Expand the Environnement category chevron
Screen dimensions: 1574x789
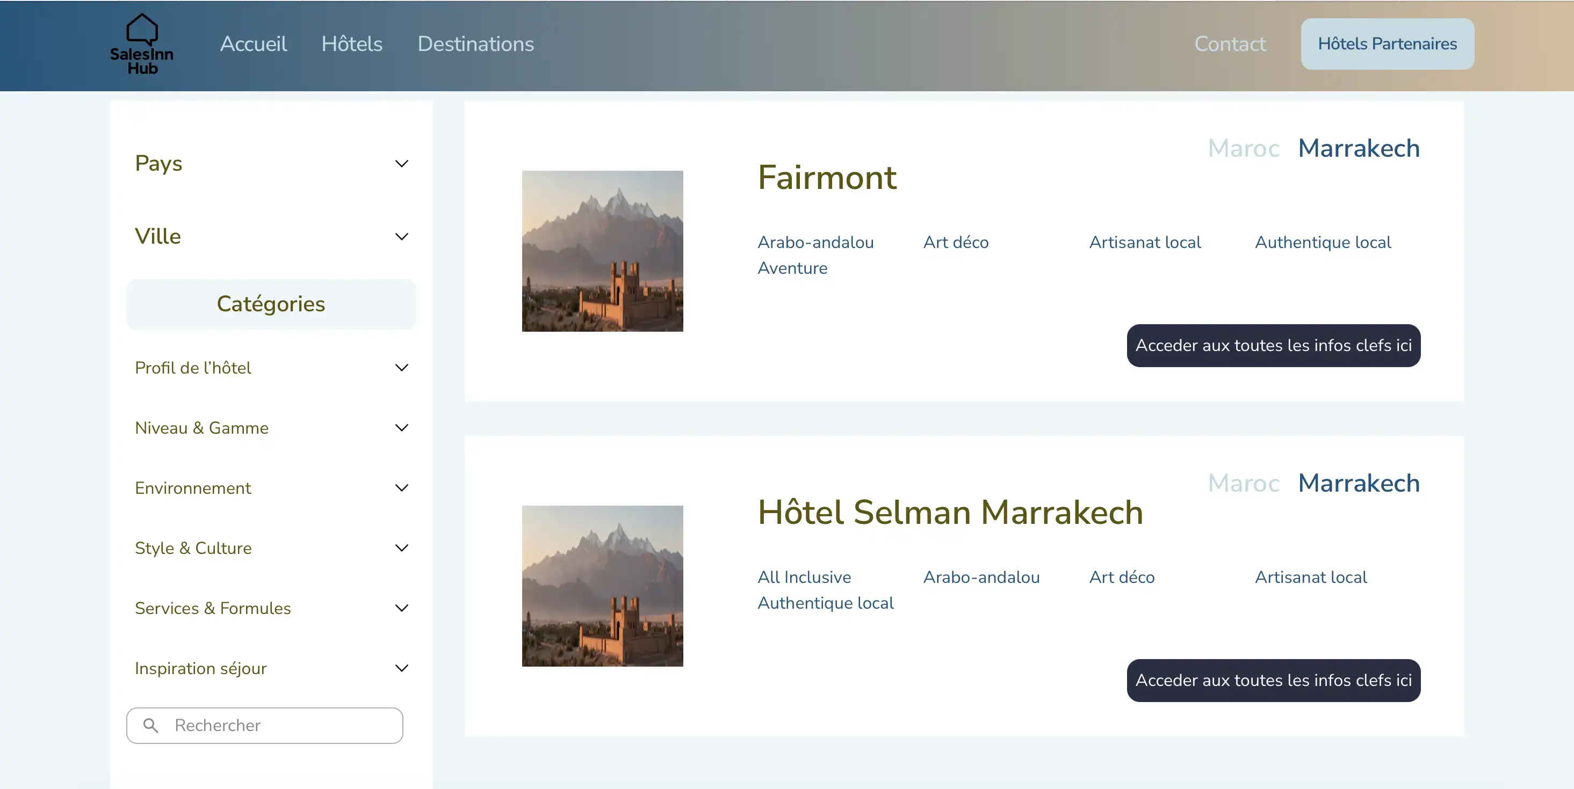tap(401, 488)
